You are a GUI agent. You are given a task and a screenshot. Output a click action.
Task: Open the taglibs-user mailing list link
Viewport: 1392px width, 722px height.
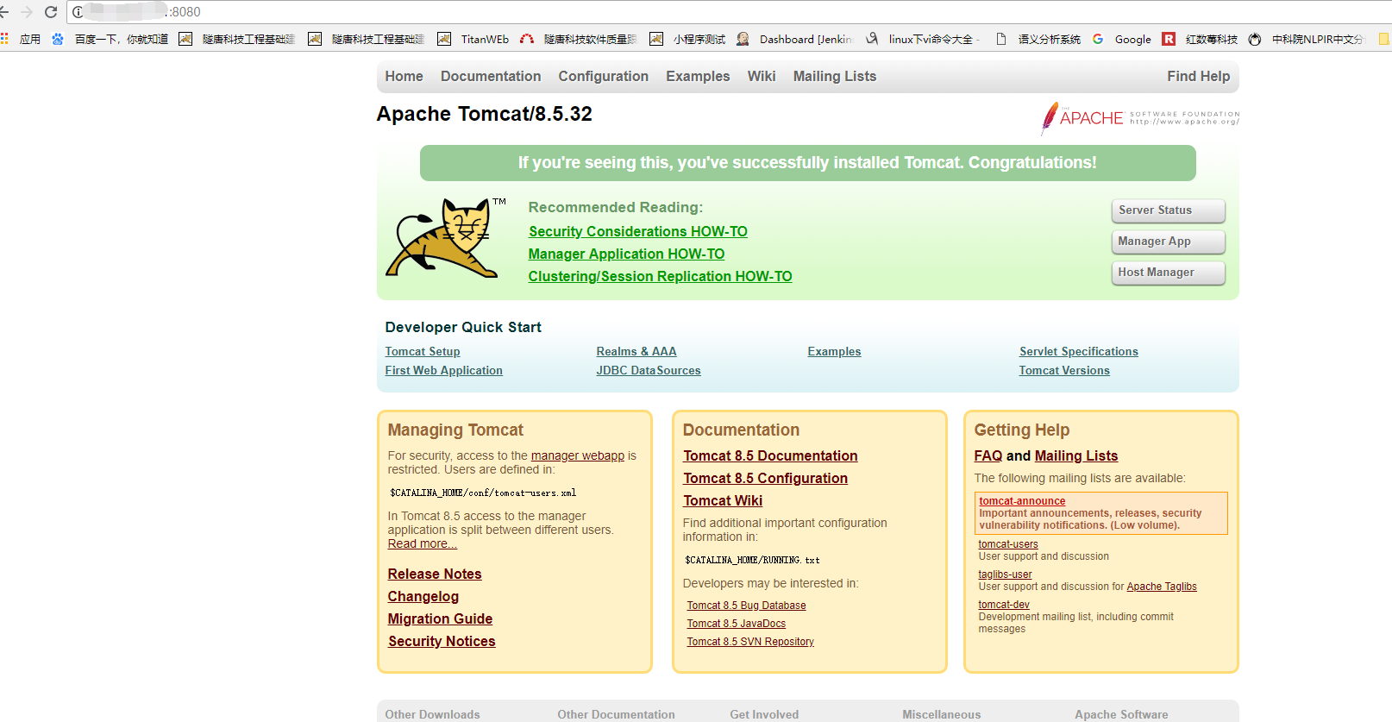pyautogui.click(x=1005, y=574)
